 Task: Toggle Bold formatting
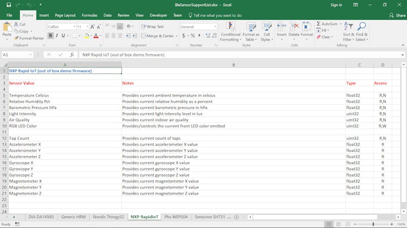pyautogui.click(x=51, y=36)
